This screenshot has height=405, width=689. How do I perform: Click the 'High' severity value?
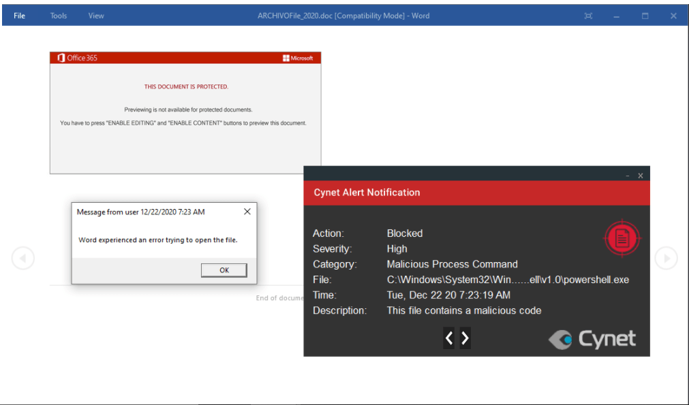coord(397,249)
